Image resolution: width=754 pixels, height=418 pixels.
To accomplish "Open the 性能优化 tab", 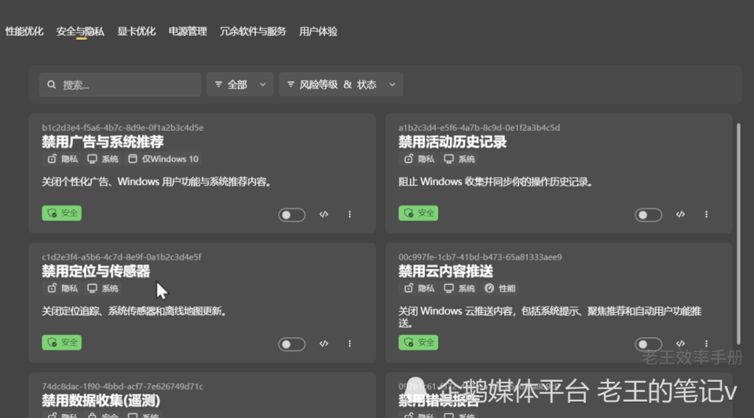I will coord(24,31).
